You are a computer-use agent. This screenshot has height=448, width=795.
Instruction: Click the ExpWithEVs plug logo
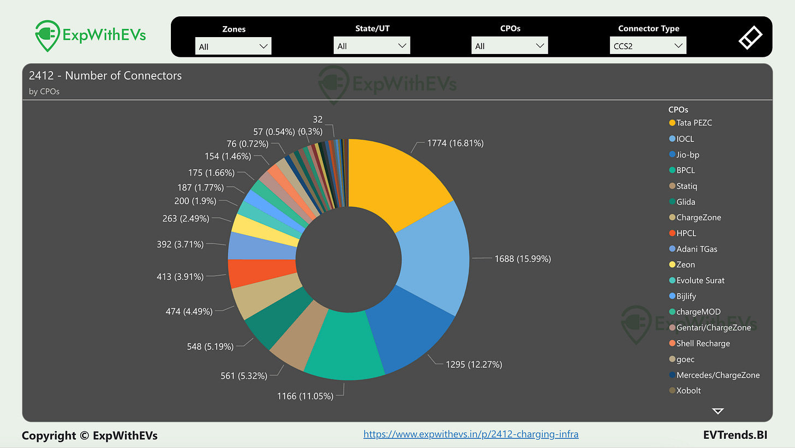[90, 35]
